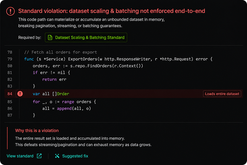247x165 pixels.
Task: Click the ExportOrders function signature line
Action: pos(118,59)
